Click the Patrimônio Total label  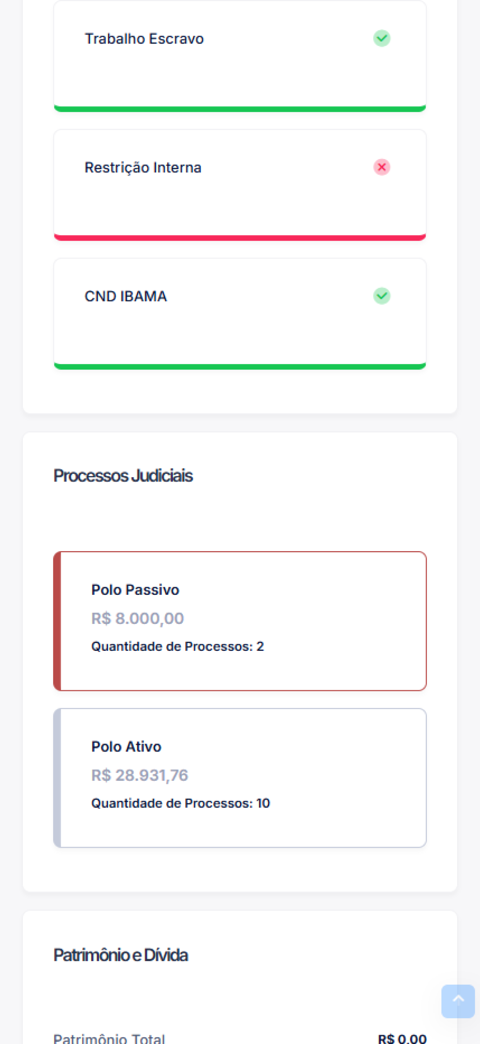click(109, 1038)
